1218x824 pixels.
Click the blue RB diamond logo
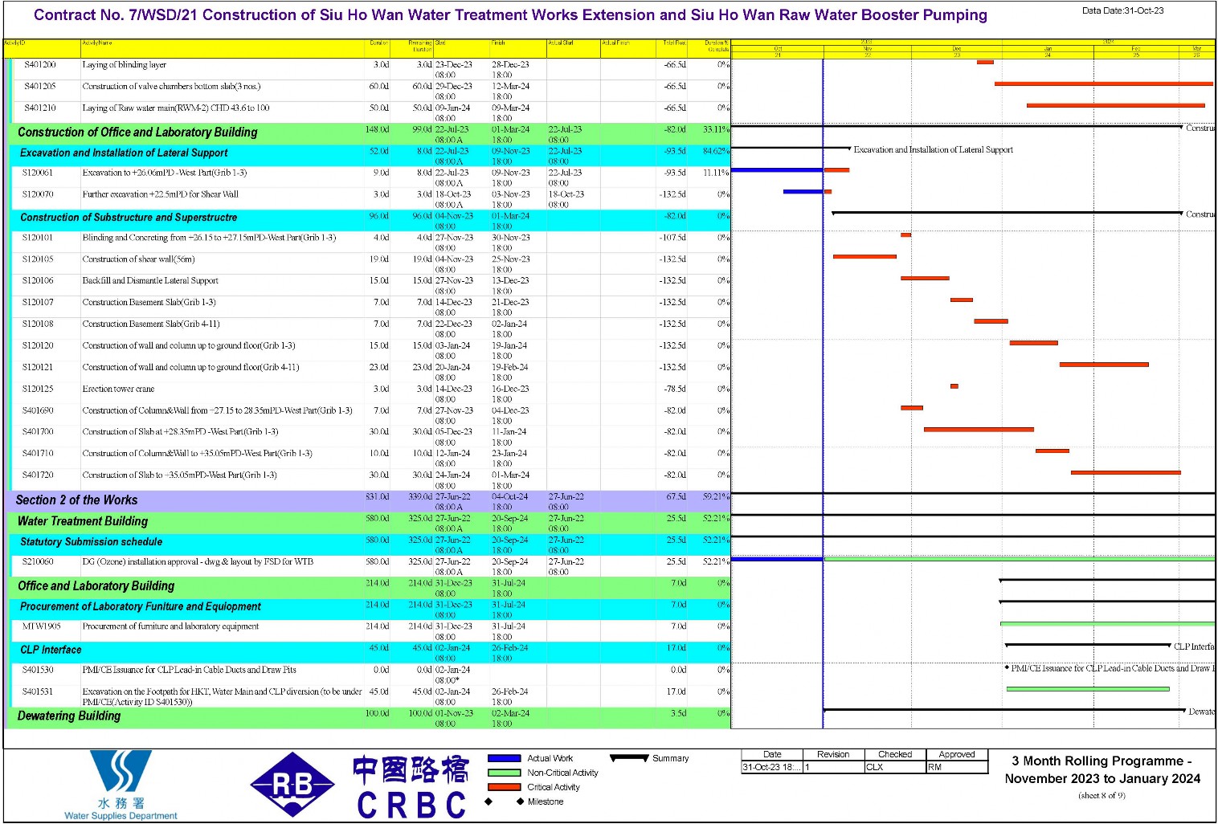point(292,785)
